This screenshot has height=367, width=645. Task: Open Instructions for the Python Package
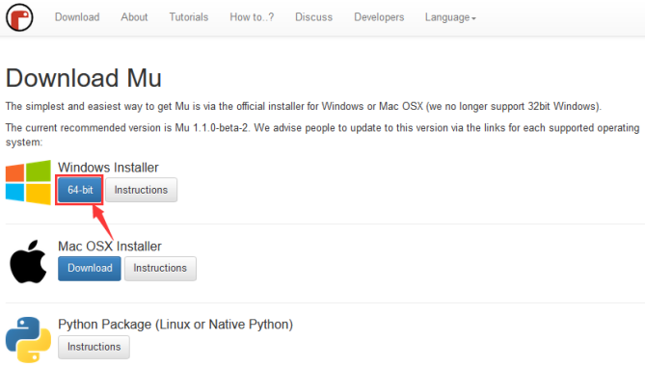pos(94,347)
